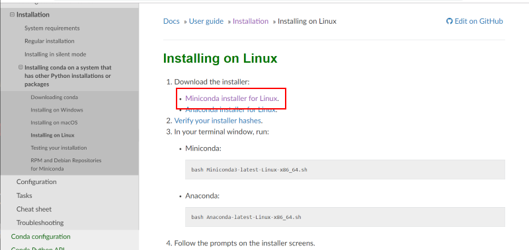The image size is (529, 250).
Task: Click the GitHub icon beside Edit on GitHub
Action: (449, 21)
